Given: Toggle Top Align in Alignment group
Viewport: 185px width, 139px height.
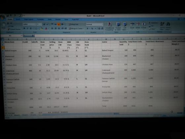Looking at the screenshot, I should [x=52, y=24].
